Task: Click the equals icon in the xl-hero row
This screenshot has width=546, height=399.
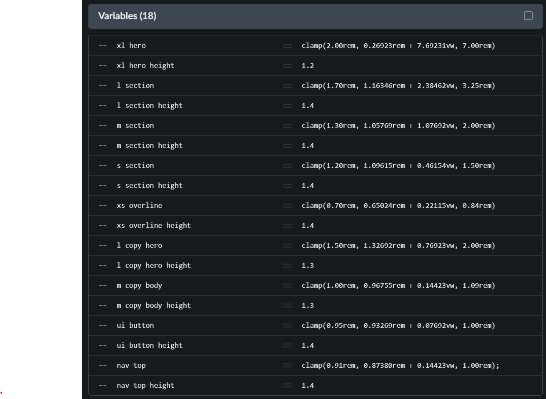Action: pos(287,46)
